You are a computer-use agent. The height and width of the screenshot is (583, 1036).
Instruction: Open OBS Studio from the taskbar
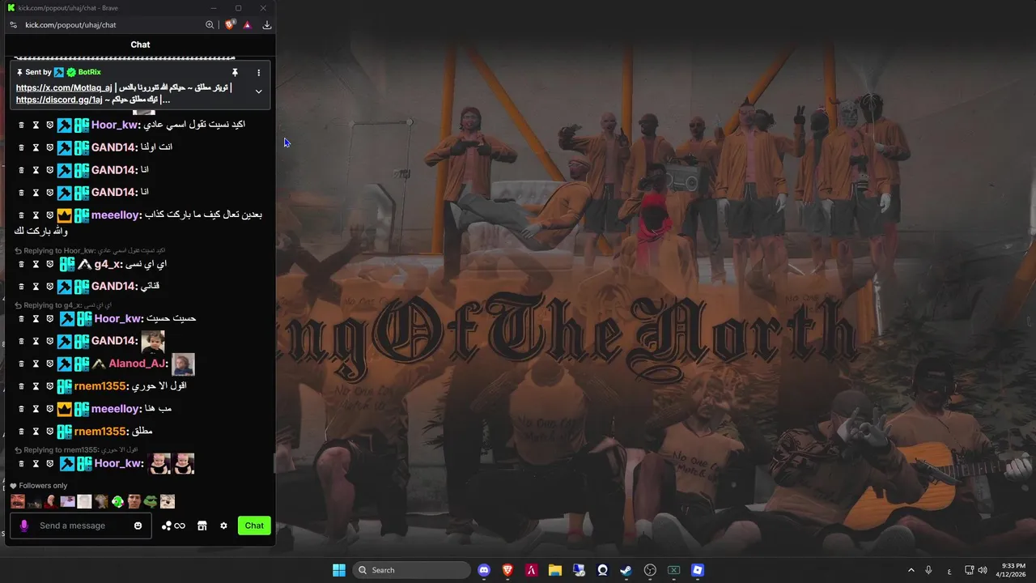click(650, 570)
